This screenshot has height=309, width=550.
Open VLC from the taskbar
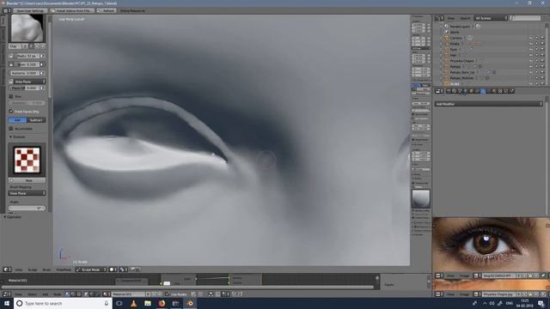coord(133,303)
